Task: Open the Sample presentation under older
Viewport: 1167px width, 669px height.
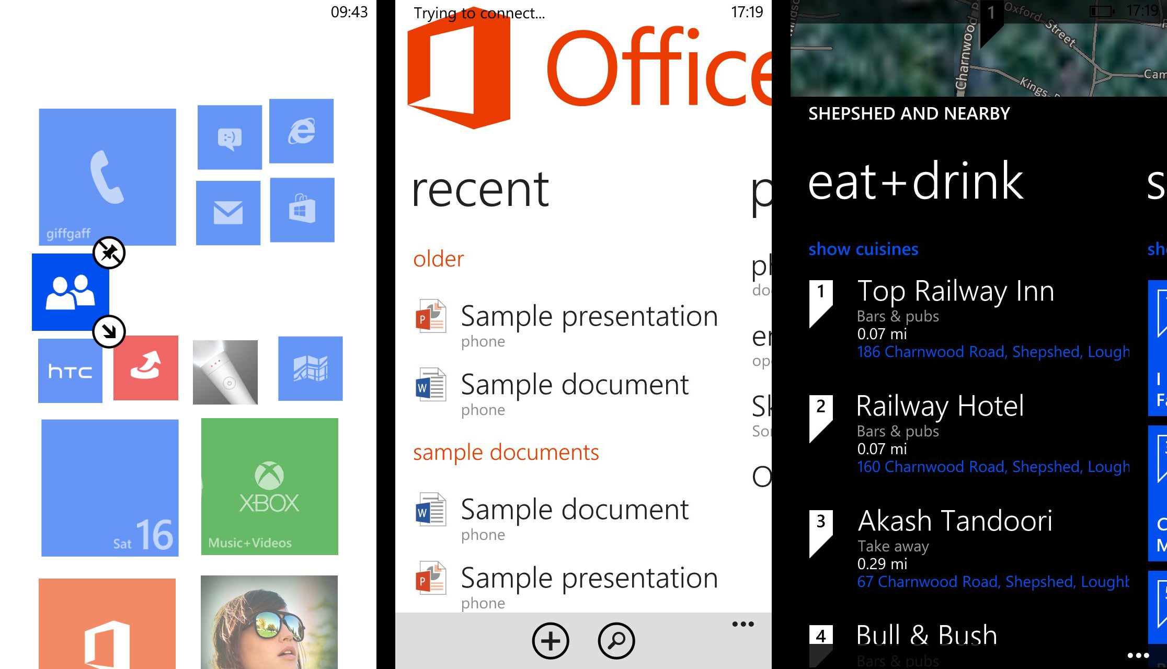Action: coord(589,316)
